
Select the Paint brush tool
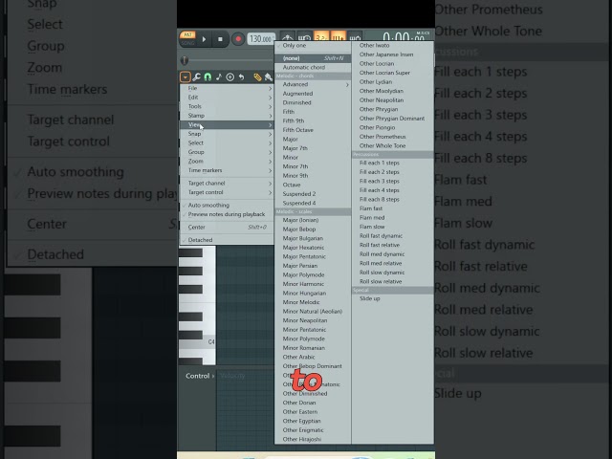(268, 76)
